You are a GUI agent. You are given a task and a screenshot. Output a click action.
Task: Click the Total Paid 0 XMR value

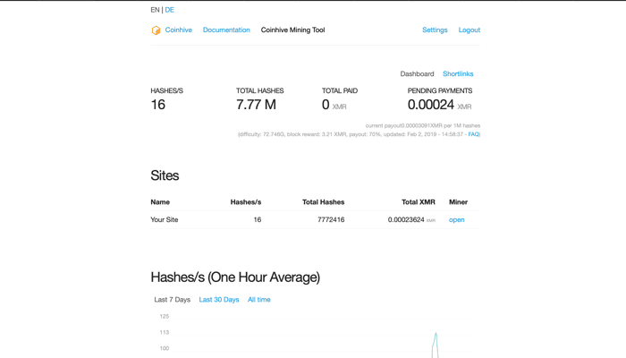[334, 105]
